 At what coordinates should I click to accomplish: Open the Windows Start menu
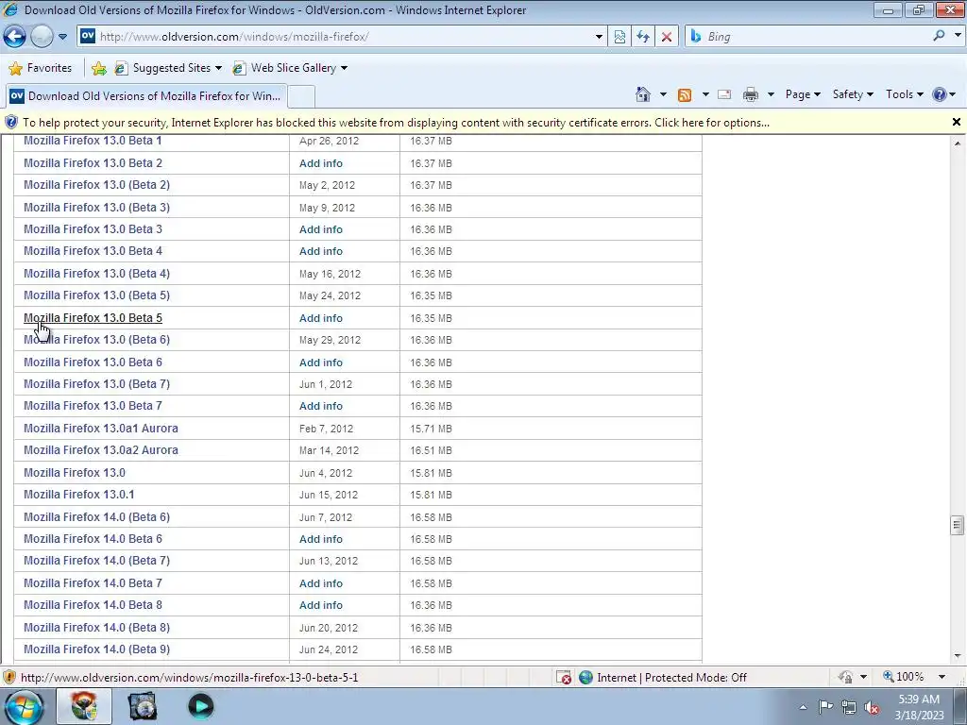(x=25, y=706)
